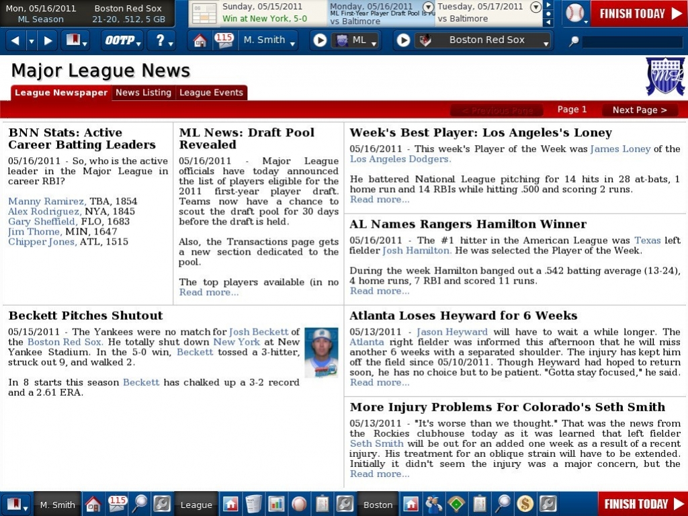Open the league statistics bar chart icon
This screenshot has height=516, width=688.
point(276,504)
